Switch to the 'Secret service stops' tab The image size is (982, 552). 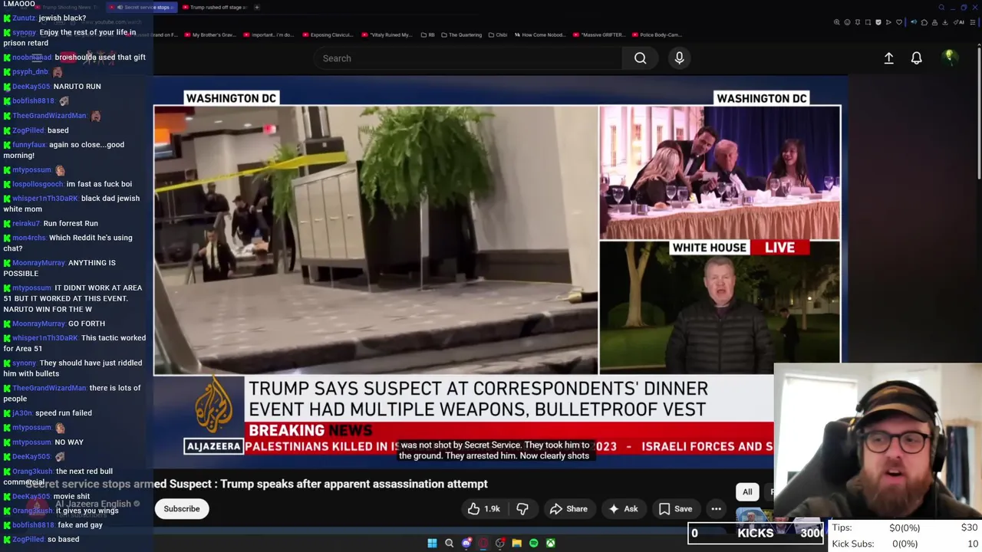pos(143,8)
